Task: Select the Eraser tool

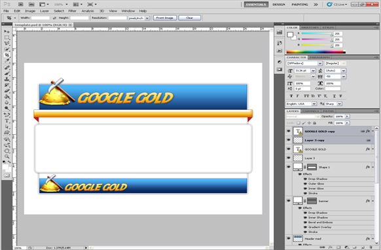Action: point(7,91)
